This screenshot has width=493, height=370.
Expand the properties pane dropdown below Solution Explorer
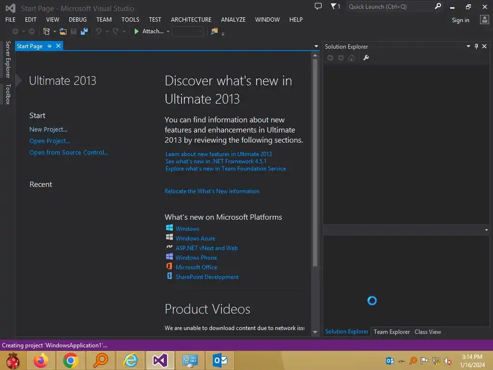coord(486,230)
